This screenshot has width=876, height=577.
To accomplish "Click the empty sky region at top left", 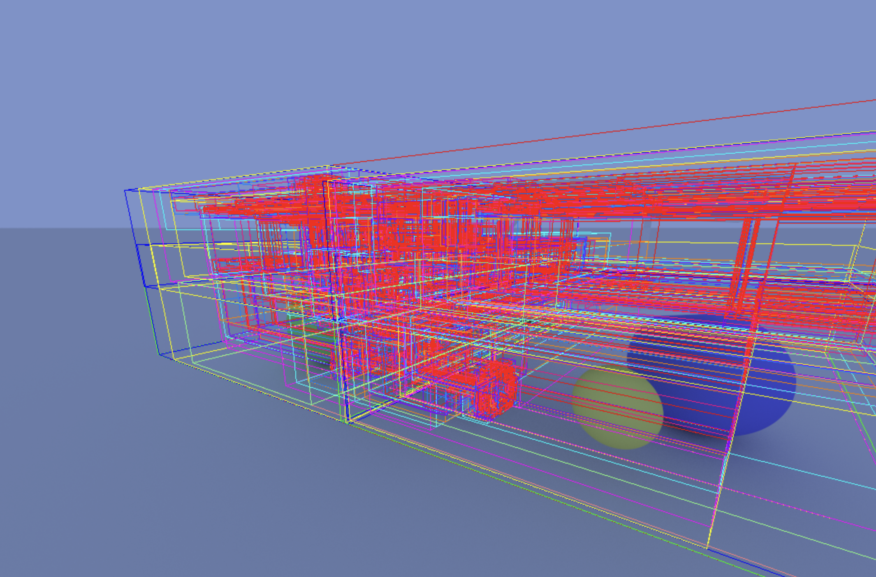I will coord(82,62).
